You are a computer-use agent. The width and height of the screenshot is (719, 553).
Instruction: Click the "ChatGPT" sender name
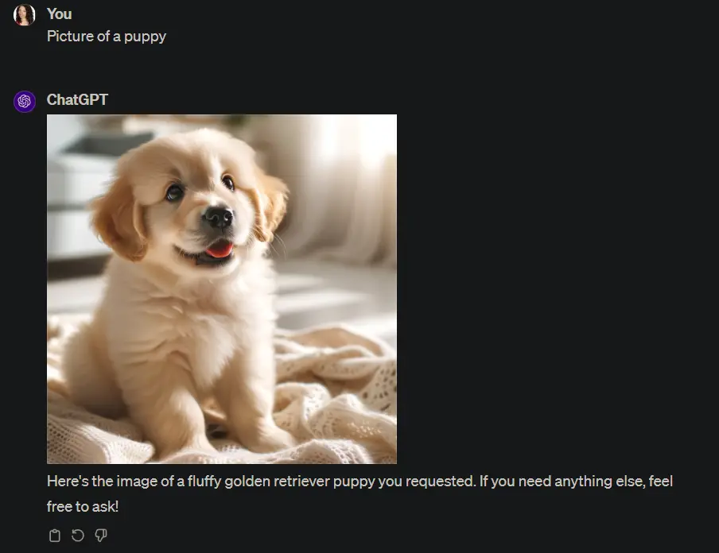(77, 99)
